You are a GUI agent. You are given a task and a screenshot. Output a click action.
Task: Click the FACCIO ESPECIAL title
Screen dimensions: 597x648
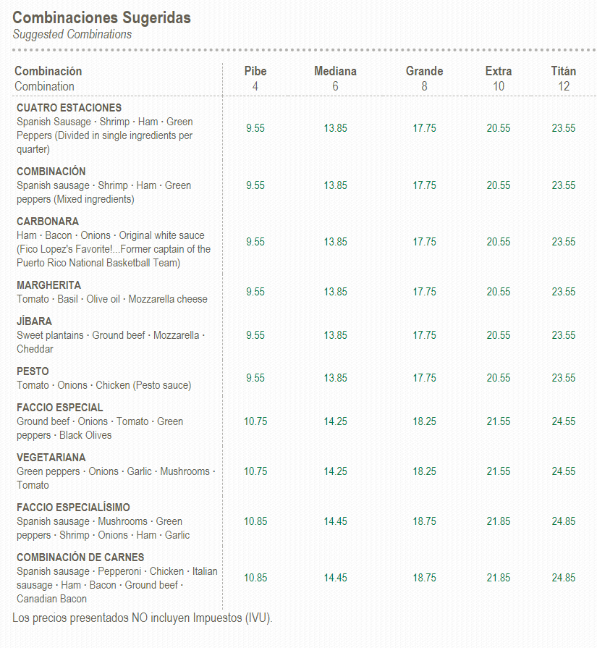59,408
